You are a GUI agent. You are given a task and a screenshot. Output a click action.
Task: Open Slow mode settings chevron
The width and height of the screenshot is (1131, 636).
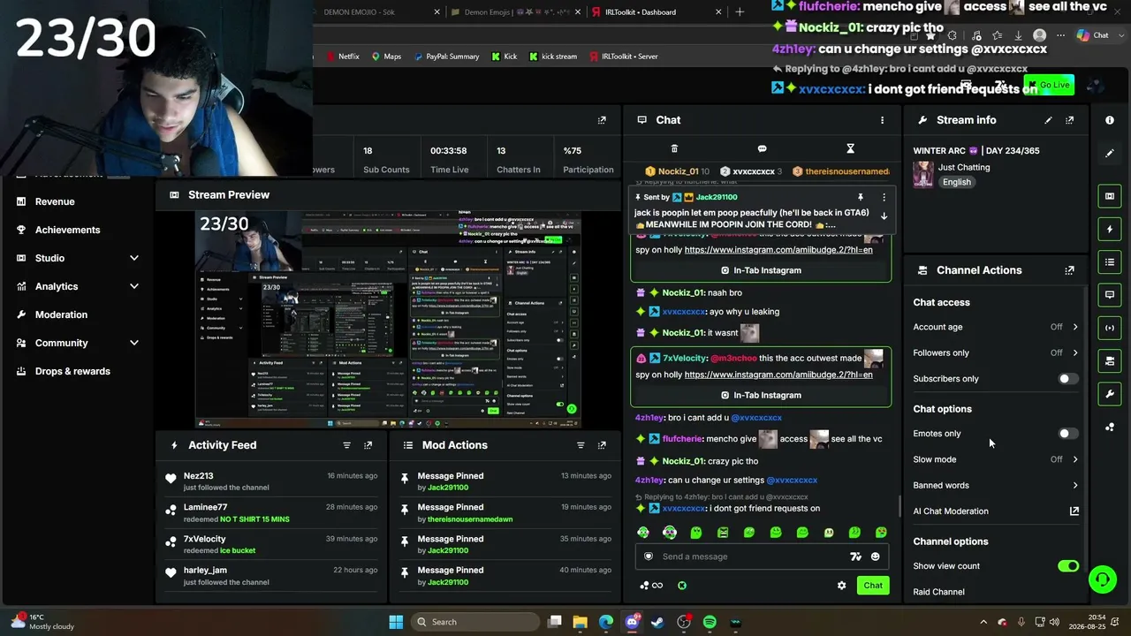pyautogui.click(x=1075, y=459)
